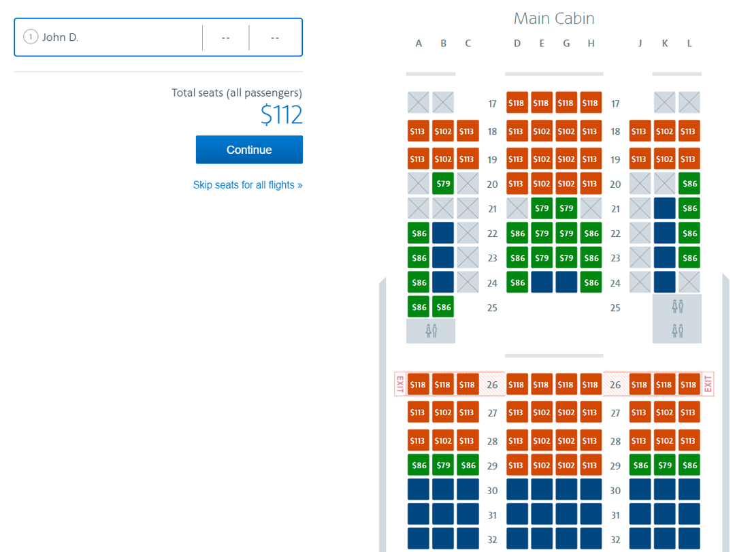
Task: Select seat 29K for $79
Action: pyautogui.click(x=664, y=465)
